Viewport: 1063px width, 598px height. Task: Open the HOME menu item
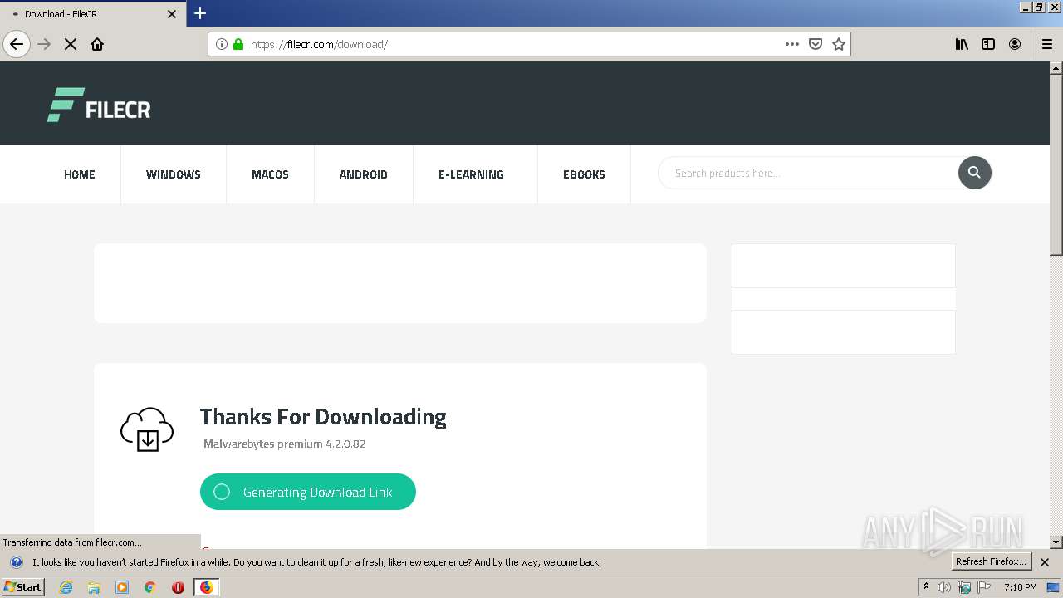click(x=80, y=174)
